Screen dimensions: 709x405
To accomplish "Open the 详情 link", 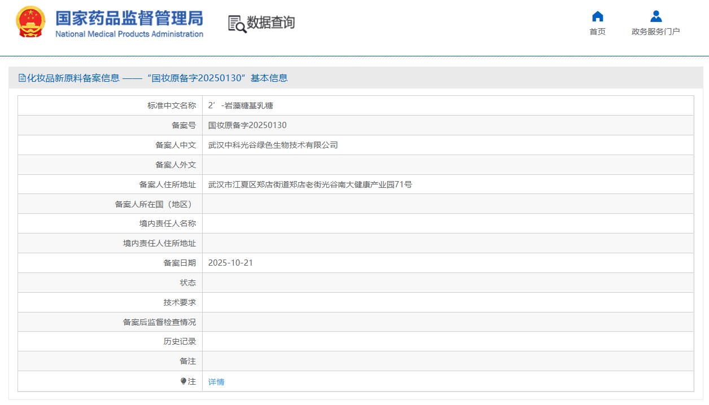I will coord(216,382).
